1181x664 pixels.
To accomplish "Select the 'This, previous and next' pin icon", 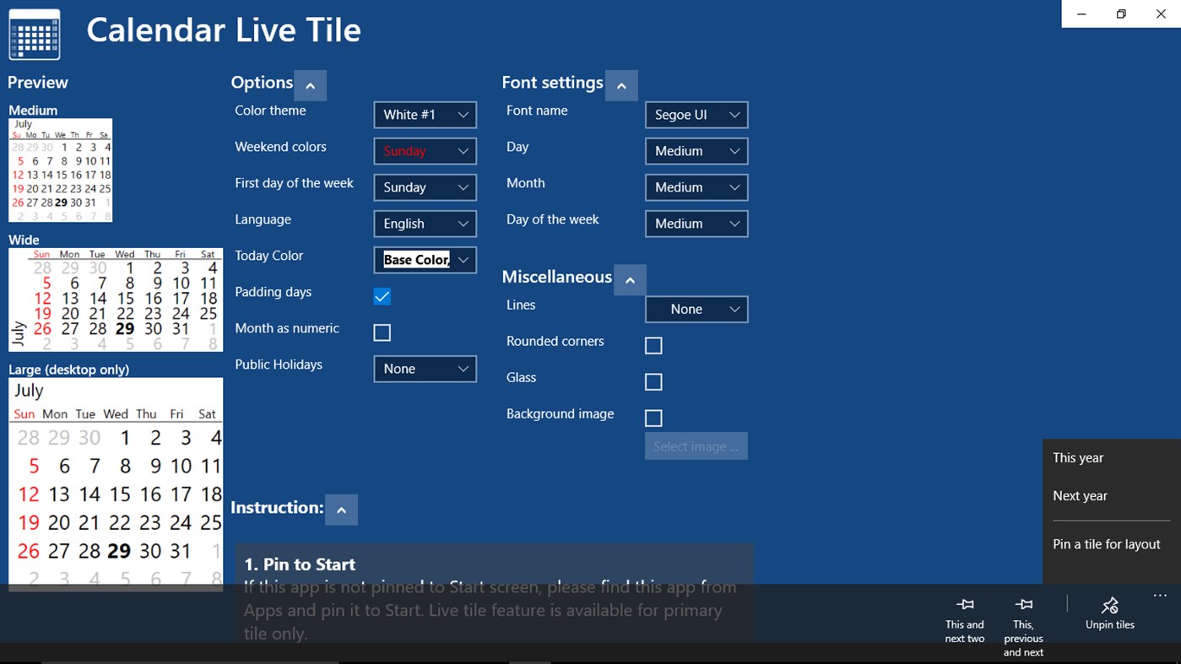I will click(x=1023, y=604).
